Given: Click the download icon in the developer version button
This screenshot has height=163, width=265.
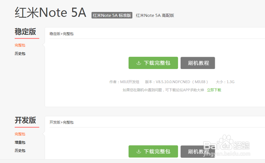Looking at the screenshot, I should tap(139, 151).
